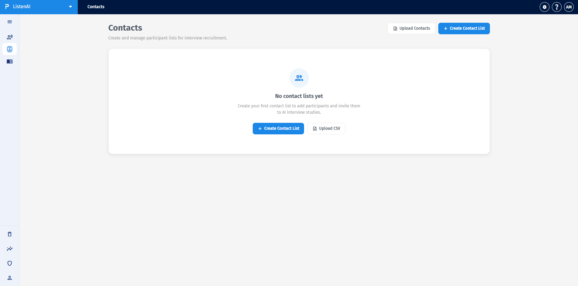Open the AM user avatar menu

(x=569, y=7)
